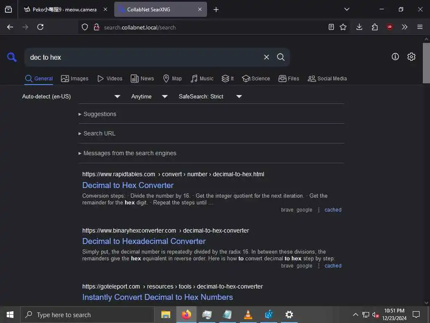The image size is (430, 323).
Task: Open VLC media player from taskbar
Action: [248, 315]
